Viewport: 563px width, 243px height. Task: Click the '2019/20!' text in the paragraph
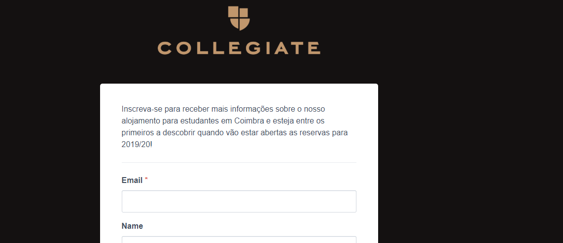point(137,145)
